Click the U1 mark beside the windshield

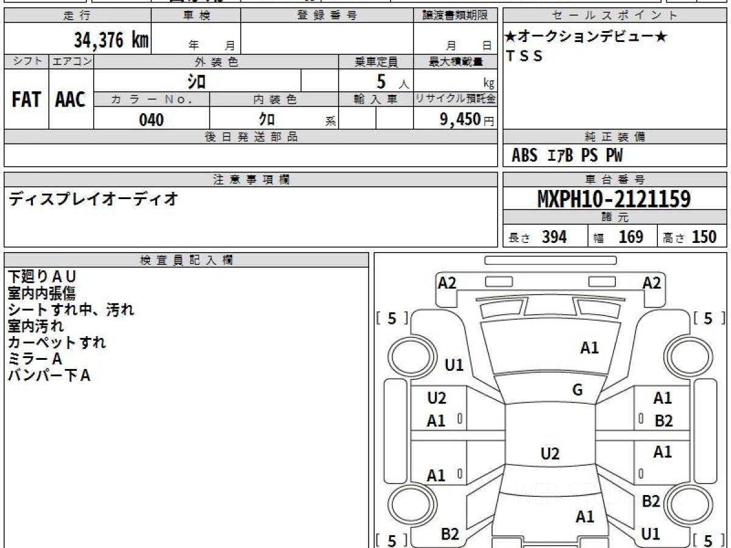[454, 365]
